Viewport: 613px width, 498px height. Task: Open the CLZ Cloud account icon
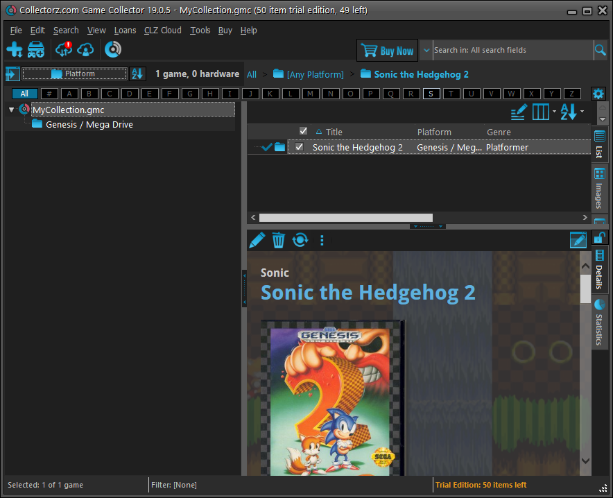tap(85, 50)
